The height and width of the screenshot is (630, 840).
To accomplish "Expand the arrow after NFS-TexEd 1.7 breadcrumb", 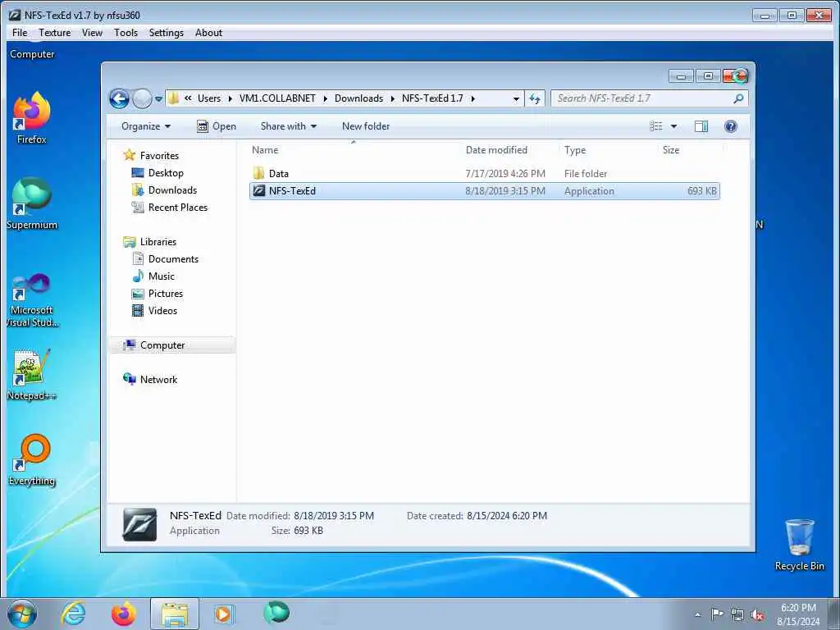I will (x=473, y=98).
